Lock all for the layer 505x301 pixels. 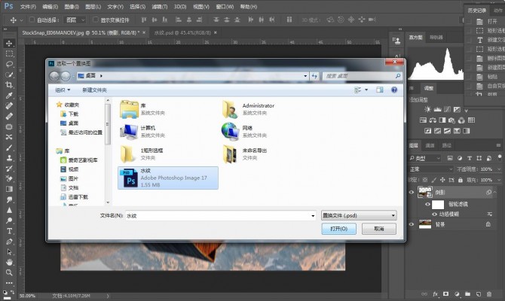(461, 180)
